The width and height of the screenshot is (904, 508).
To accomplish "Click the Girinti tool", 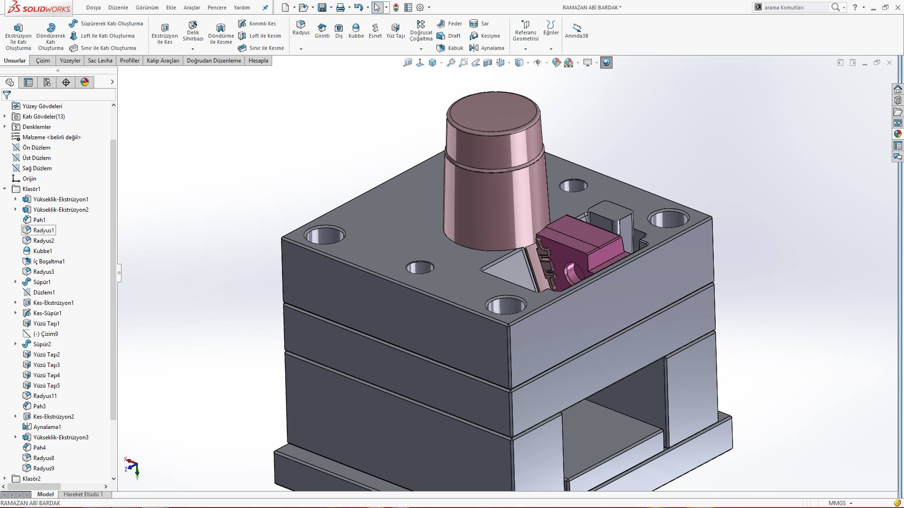I will coord(322,31).
